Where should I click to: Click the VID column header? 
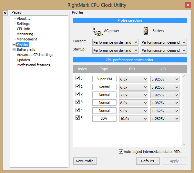point(163,69)
